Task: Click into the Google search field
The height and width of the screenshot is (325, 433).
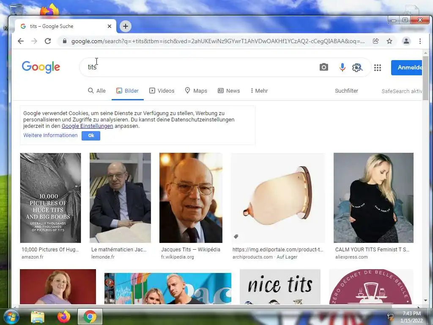Action: pos(199,67)
